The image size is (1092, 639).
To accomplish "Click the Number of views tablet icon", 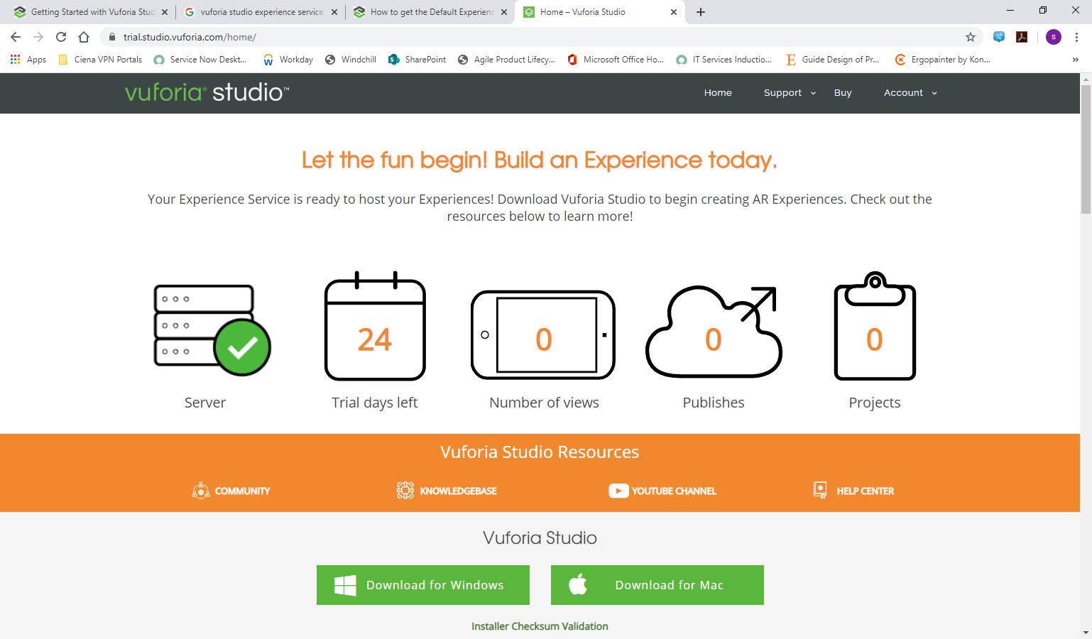I will coord(543,335).
